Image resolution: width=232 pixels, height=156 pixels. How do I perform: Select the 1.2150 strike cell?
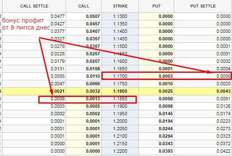click(x=120, y=144)
